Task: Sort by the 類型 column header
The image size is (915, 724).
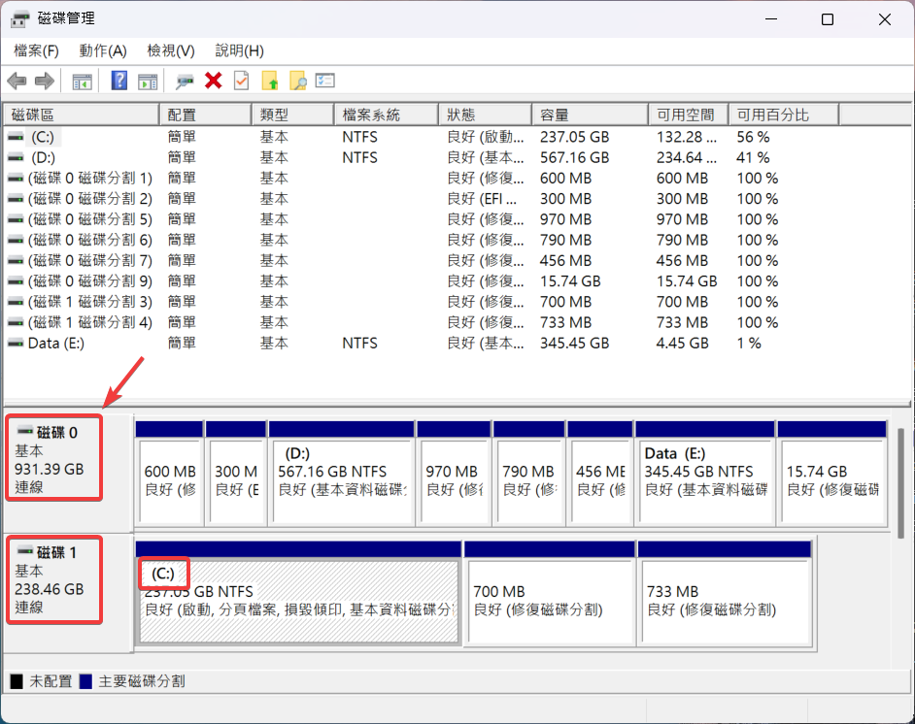Action: click(293, 115)
